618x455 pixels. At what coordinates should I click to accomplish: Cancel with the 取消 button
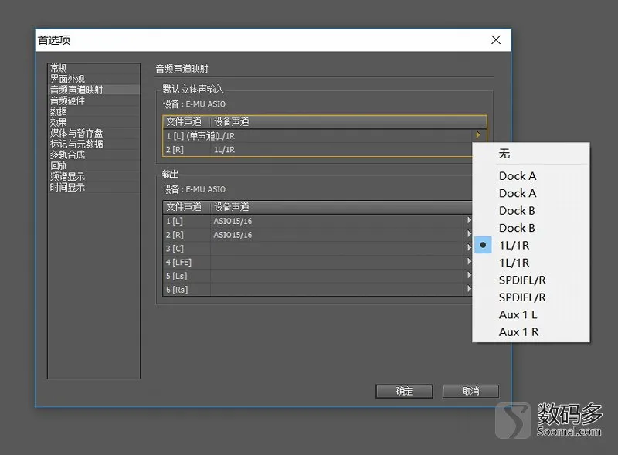470,391
